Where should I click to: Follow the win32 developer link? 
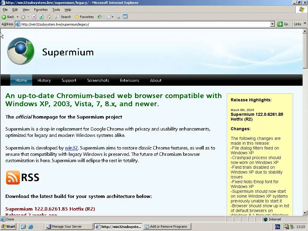click(71, 148)
